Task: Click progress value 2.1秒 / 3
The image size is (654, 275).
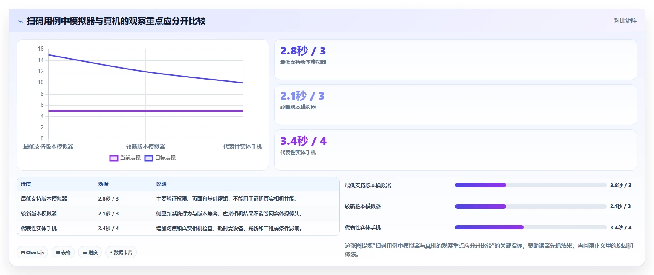Action: [x=621, y=206]
